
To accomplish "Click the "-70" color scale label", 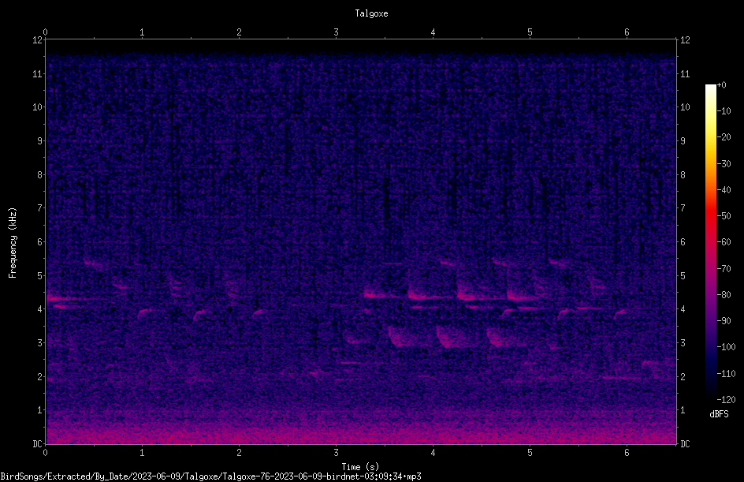I will click(724, 269).
